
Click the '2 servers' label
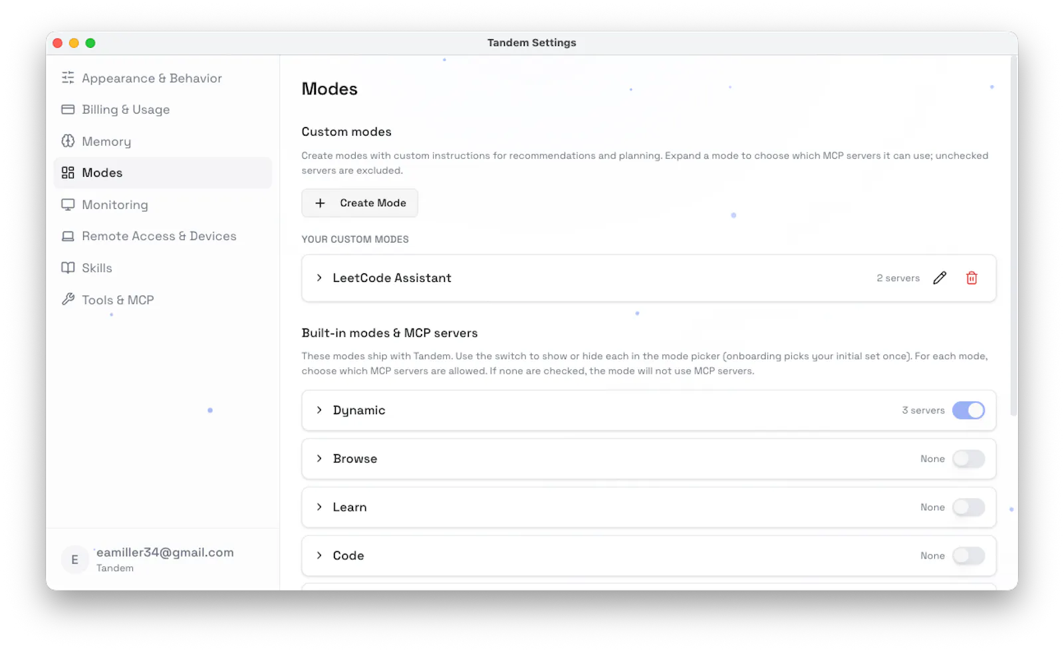(x=898, y=278)
